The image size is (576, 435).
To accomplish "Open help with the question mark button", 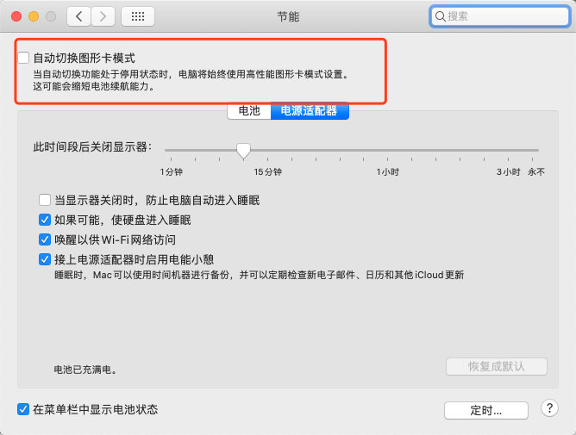I will [x=549, y=408].
